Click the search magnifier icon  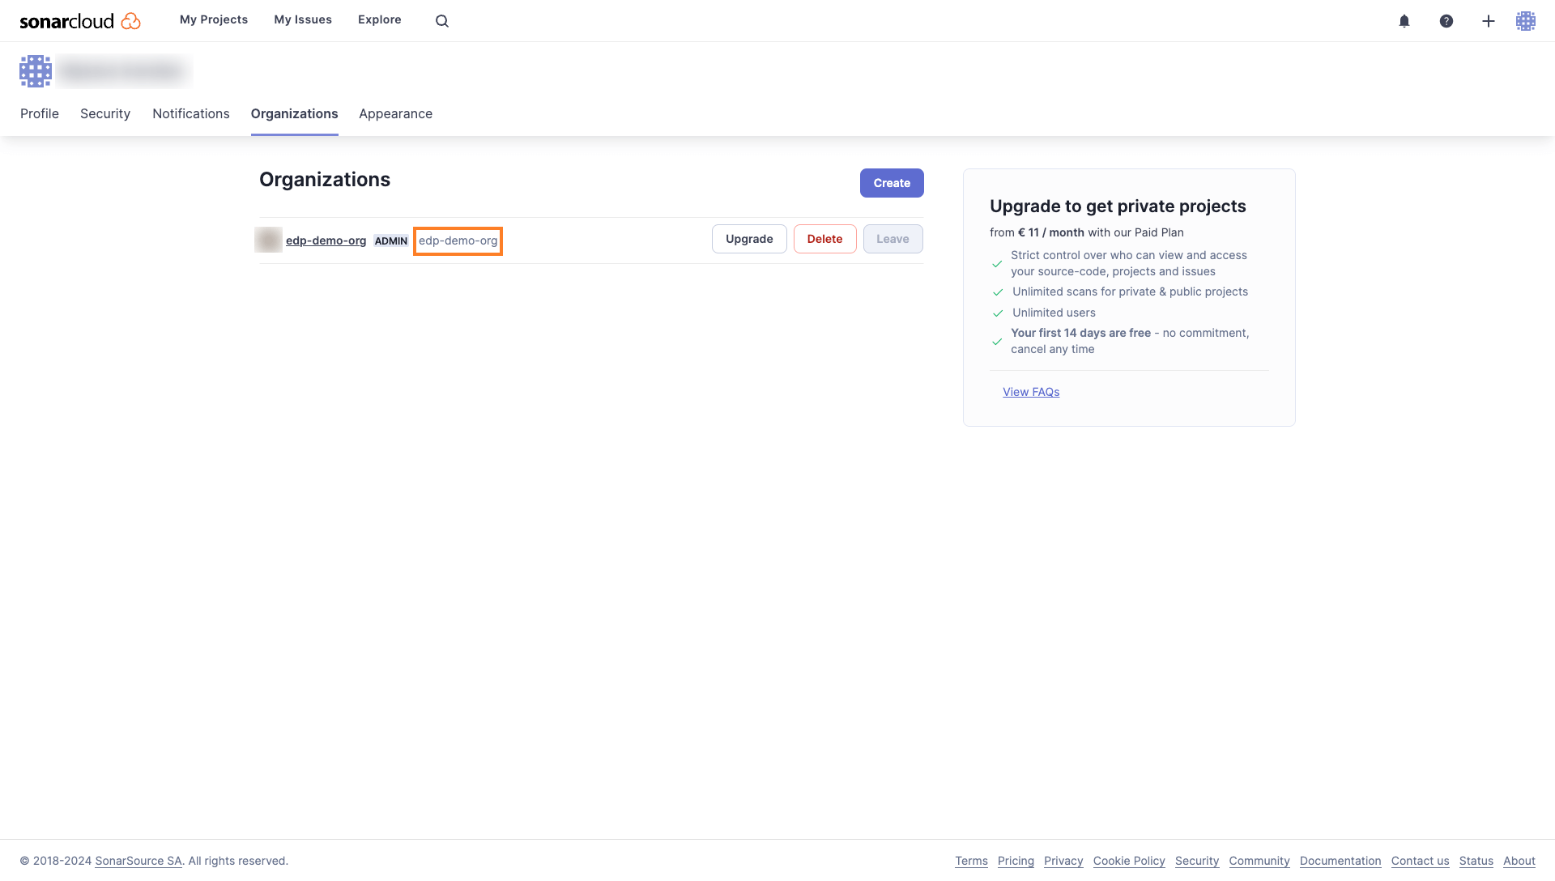(442, 20)
